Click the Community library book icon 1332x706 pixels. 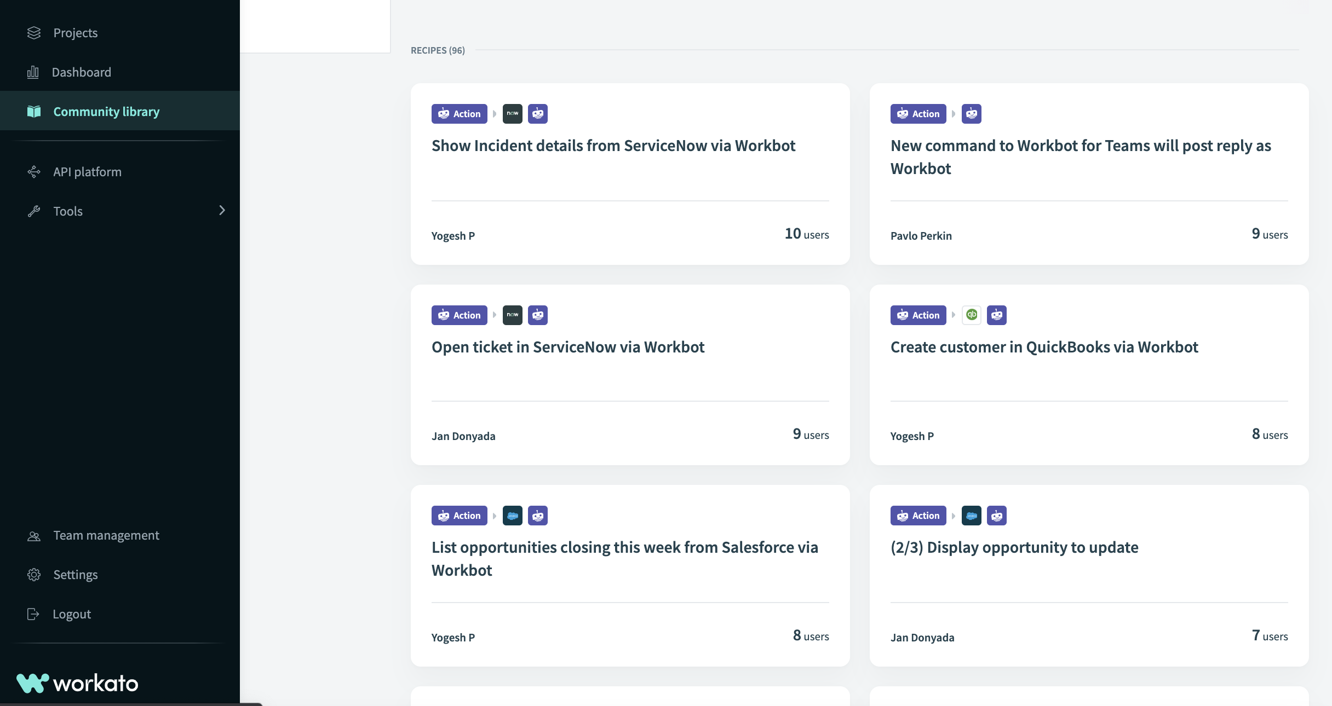pyautogui.click(x=34, y=112)
